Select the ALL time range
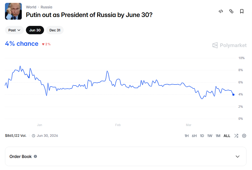This screenshot has height=170, width=252. pyautogui.click(x=227, y=136)
